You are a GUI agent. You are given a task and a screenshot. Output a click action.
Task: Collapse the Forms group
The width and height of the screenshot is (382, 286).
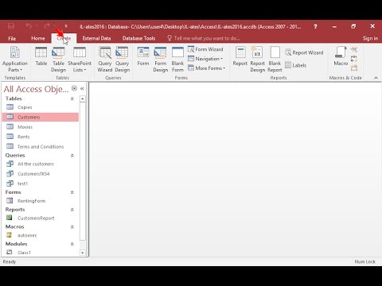point(72,192)
